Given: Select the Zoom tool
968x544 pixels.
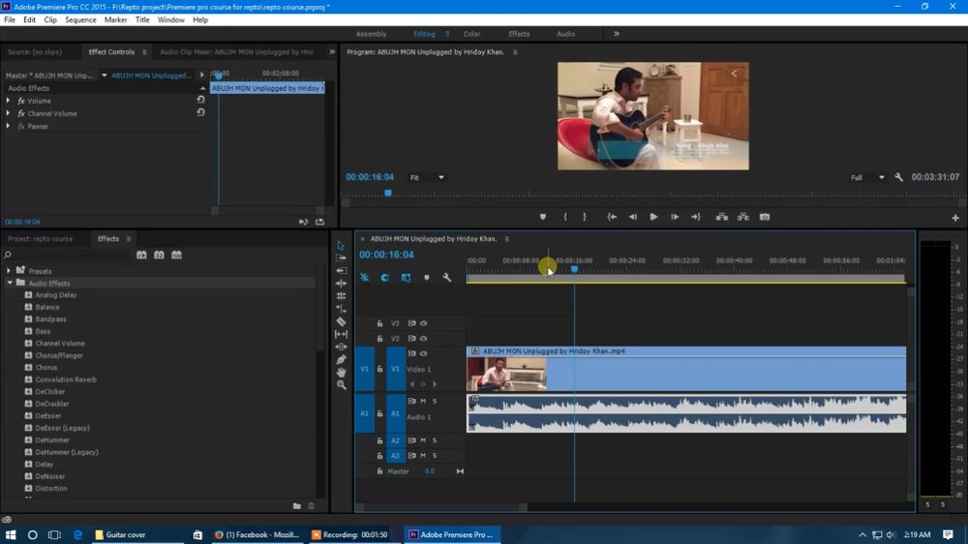Looking at the screenshot, I should pyautogui.click(x=341, y=384).
